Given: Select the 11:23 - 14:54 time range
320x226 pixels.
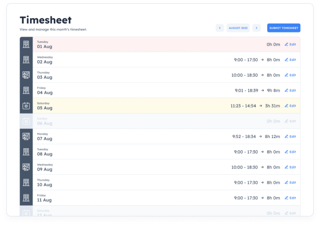Looking at the screenshot, I should (x=243, y=106).
